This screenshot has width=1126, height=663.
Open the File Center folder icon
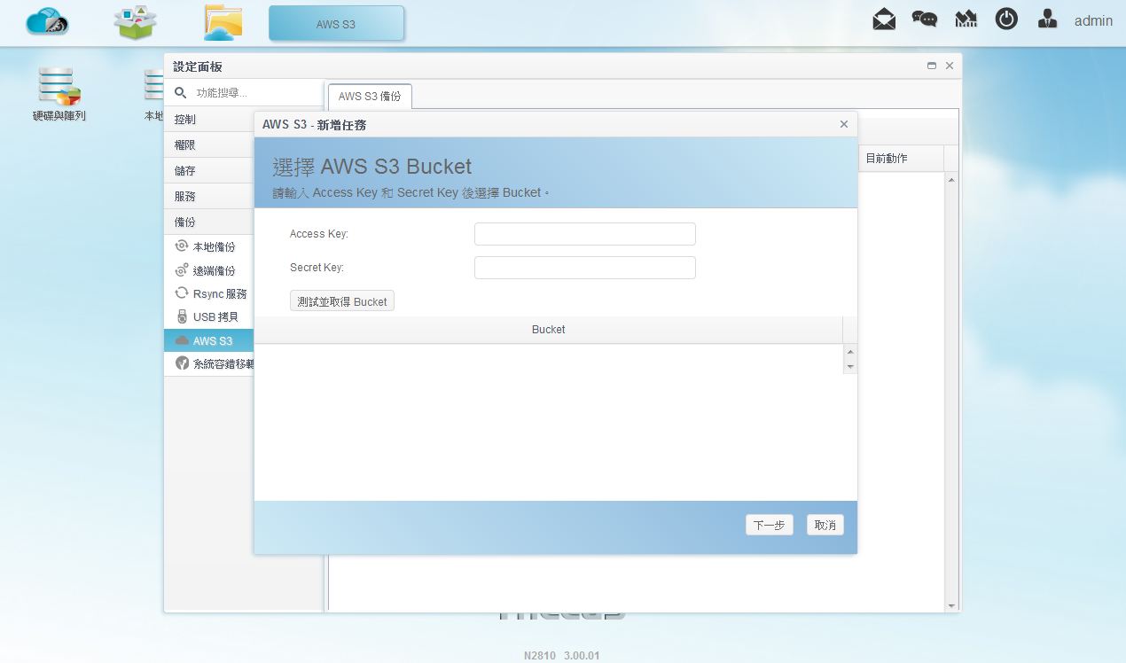point(223,22)
